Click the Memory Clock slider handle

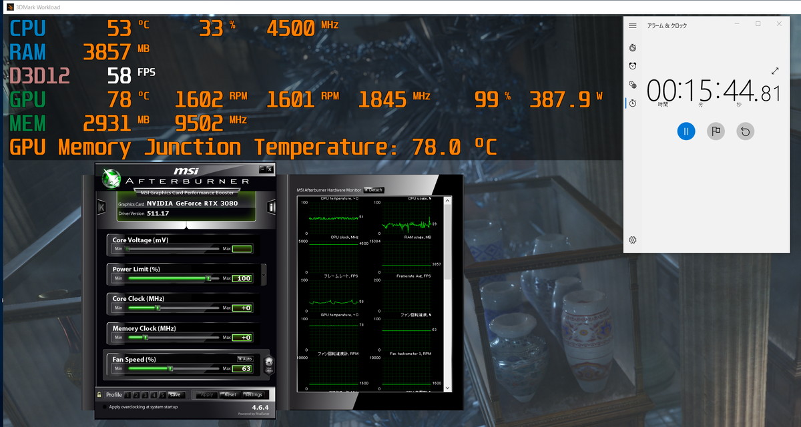(146, 337)
